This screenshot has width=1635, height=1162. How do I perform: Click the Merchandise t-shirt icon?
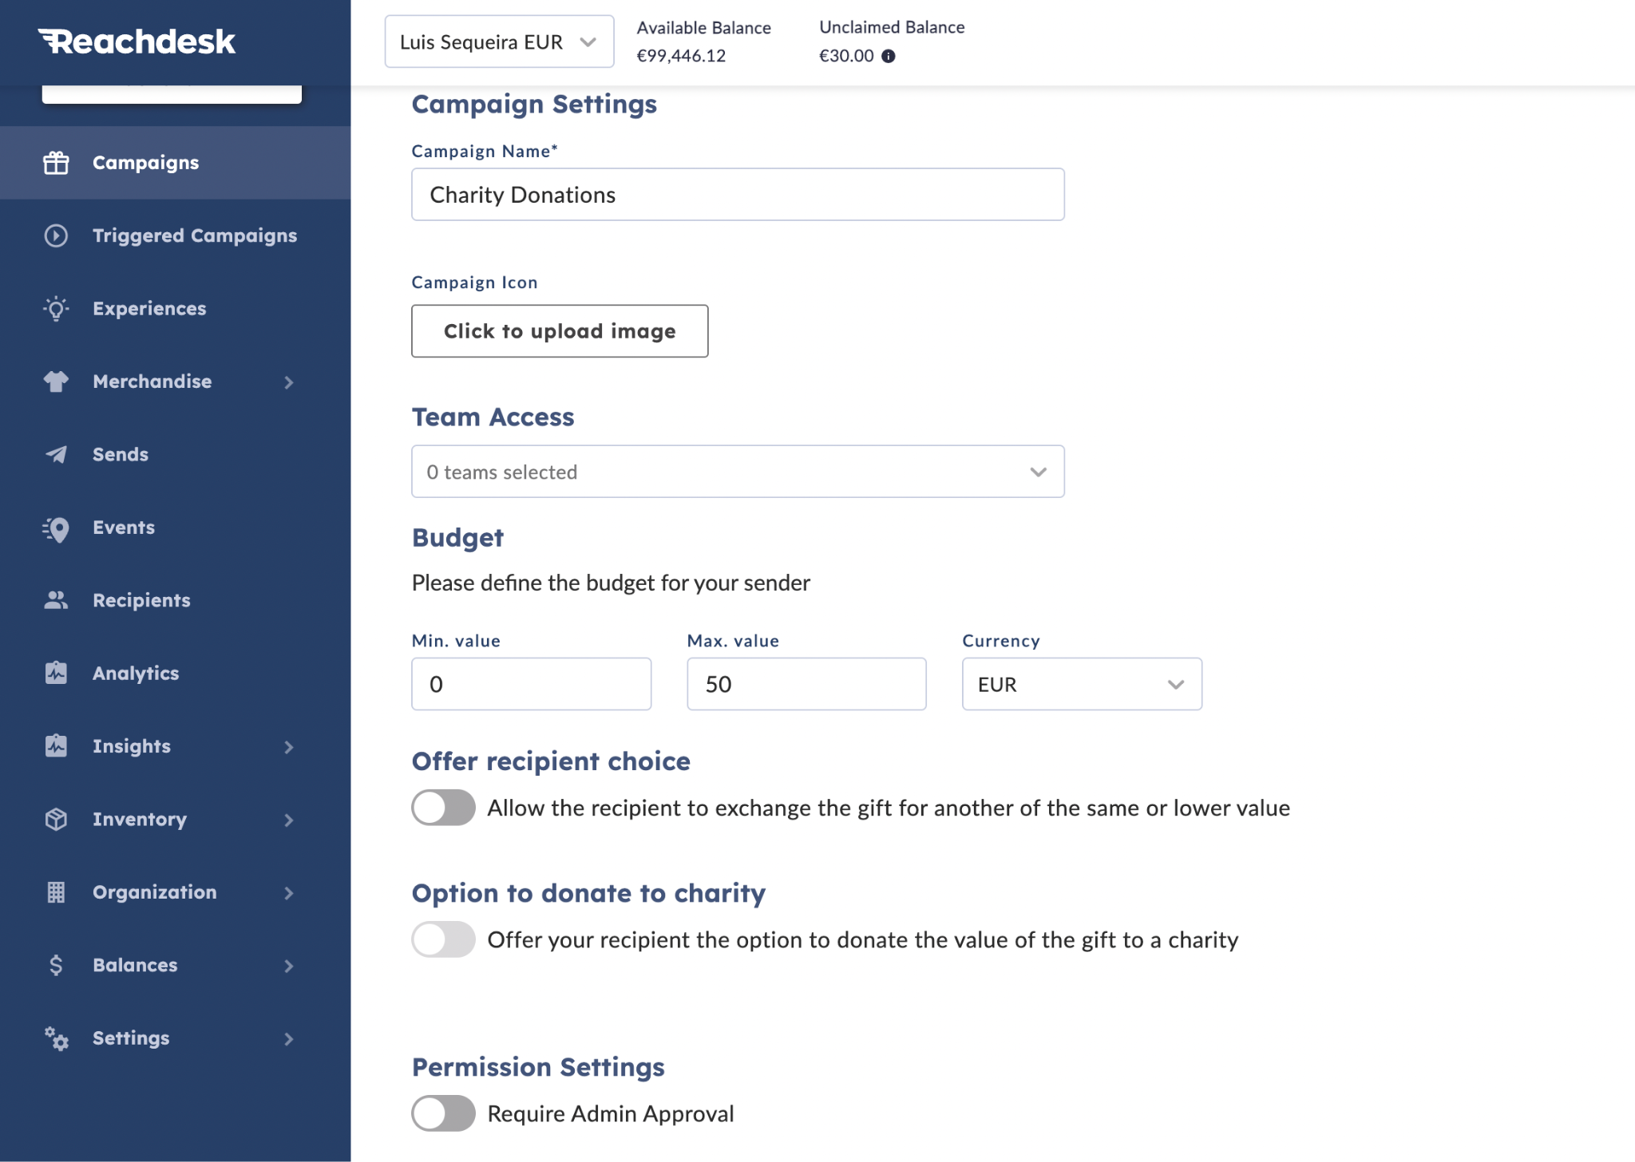56,381
